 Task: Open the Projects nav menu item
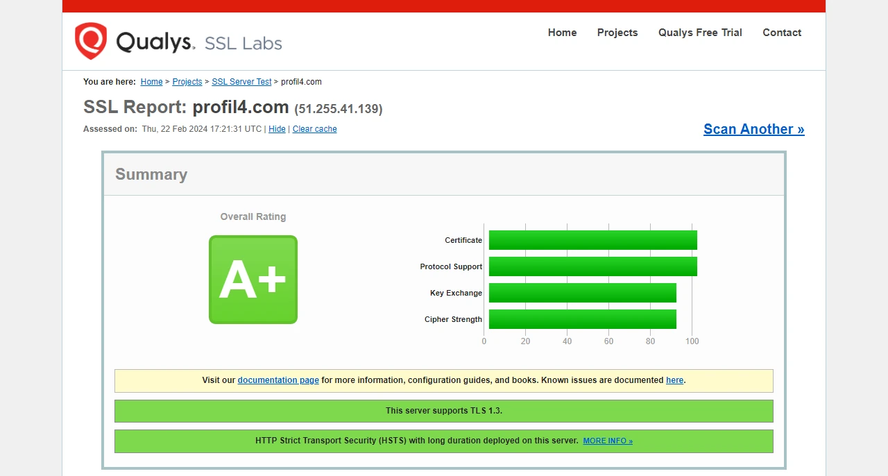tap(617, 33)
